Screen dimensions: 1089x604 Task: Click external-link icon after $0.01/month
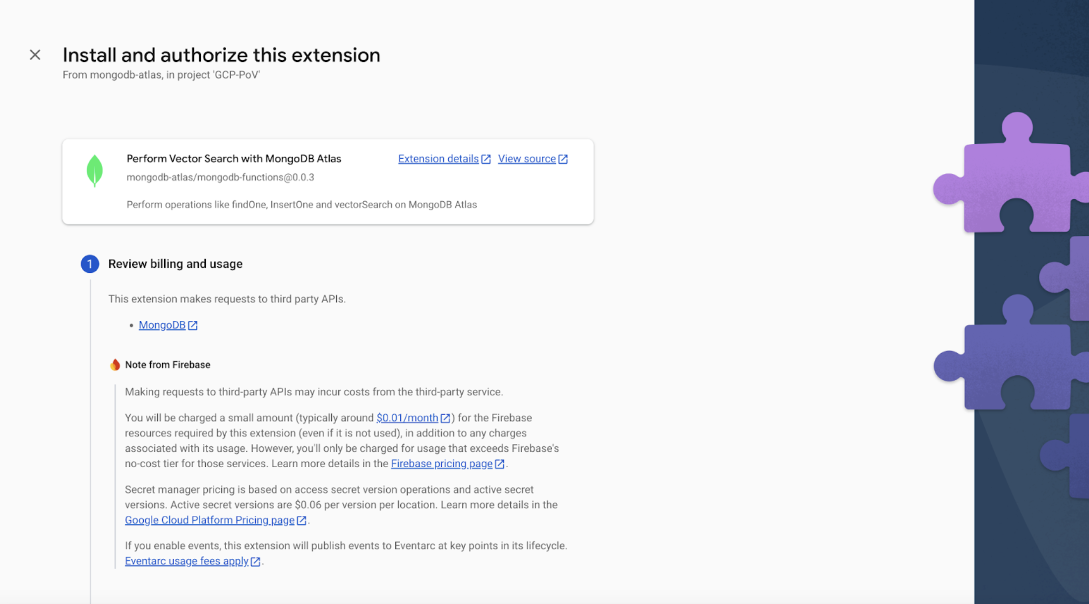click(445, 418)
